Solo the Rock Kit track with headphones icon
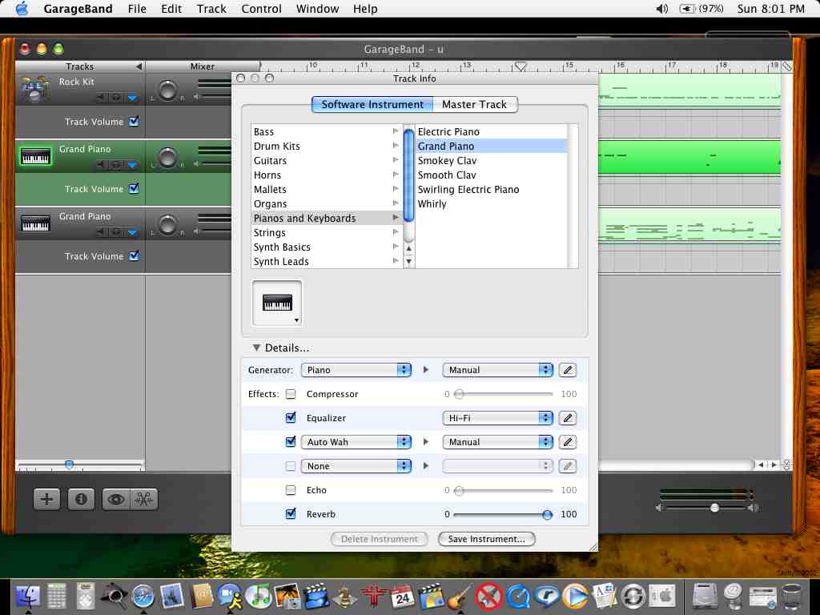The width and height of the screenshot is (820, 615). tap(116, 98)
